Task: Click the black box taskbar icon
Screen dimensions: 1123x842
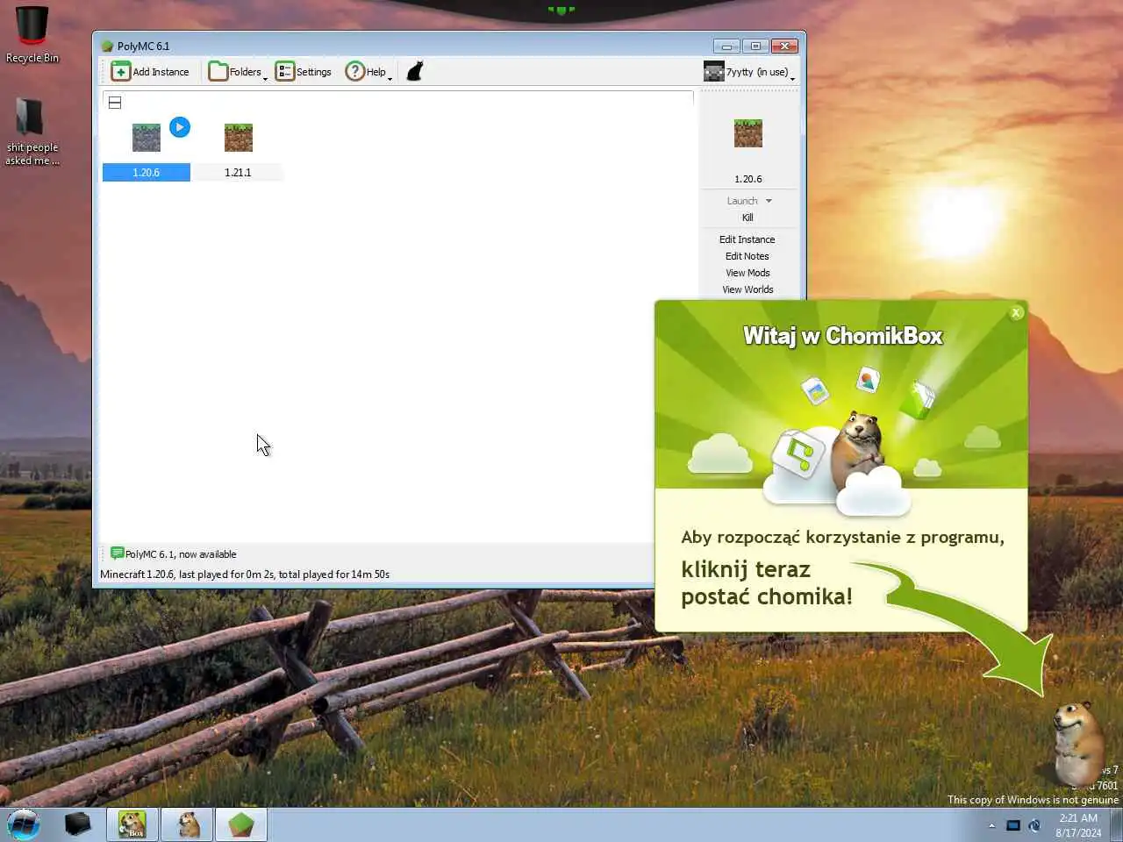Action: (77, 824)
